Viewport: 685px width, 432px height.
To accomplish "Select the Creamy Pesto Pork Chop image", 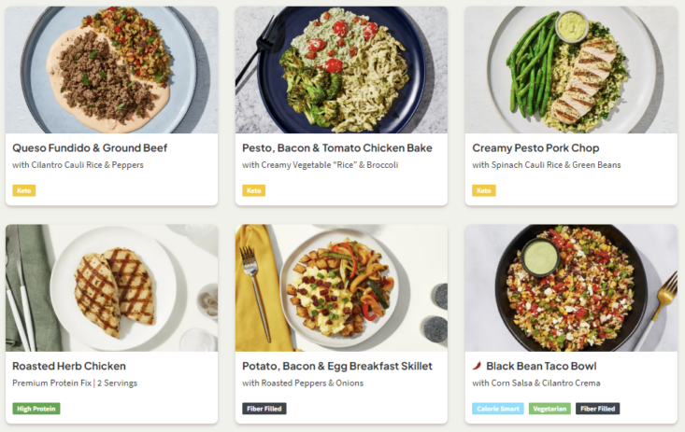I will point(571,70).
